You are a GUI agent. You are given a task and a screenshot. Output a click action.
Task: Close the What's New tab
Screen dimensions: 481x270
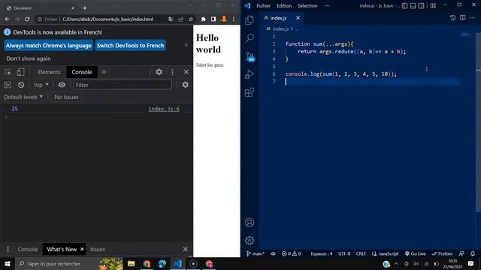click(x=82, y=249)
